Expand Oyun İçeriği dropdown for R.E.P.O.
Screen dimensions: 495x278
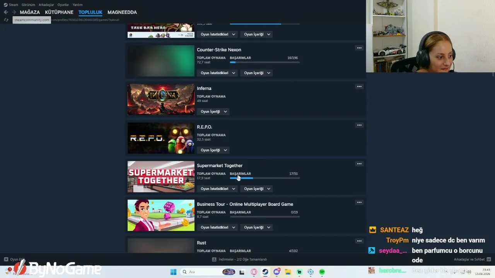point(214,150)
